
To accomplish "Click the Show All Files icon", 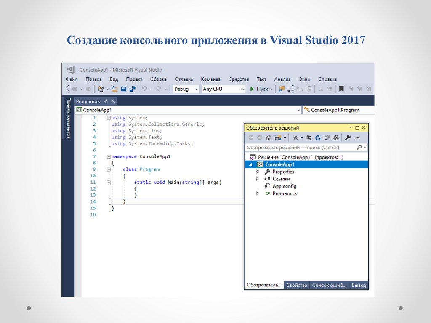I will pyautogui.click(x=335, y=138).
